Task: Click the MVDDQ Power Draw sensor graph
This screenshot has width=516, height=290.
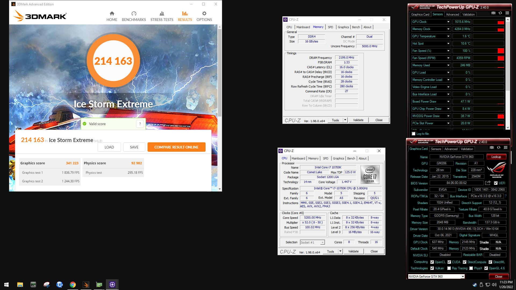Action: click(x=488, y=116)
